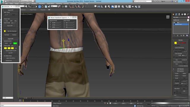Switch to the Utilities command panel
This screenshot has height=107, width=190.
click(188, 14)
